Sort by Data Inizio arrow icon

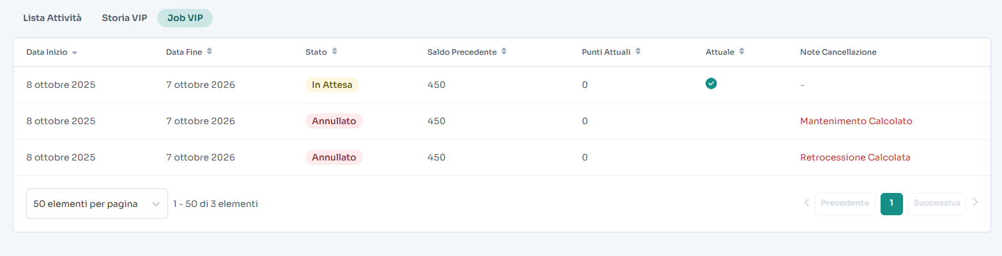(75, 52)
